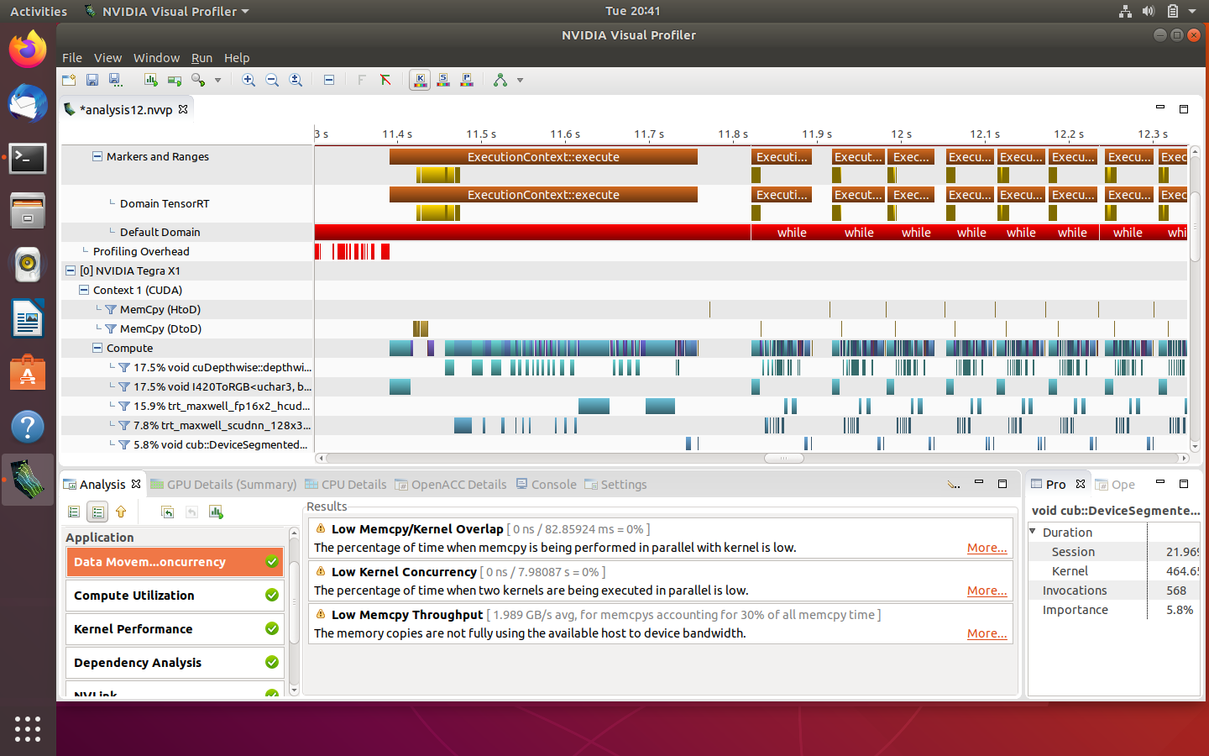
Task: Toggle color by process (P) button
Action: click(467, 80)
